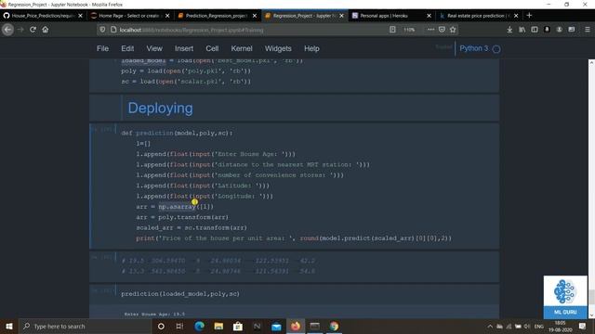This screenshot has height=334, width=595.
Task: Close the Regression_Project Jupyter tab
Action: [x=341, y=16]
